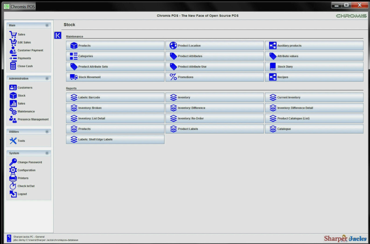
Task: Click share icon on Auxiliary products button
Action: point(273,45)
